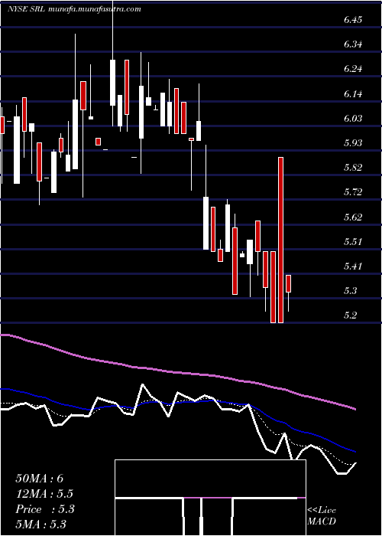382x536 pixels.
Task: Click the NYSE SRL munafa.munafasutra.com title text
Action: click(x=74, y=9)
